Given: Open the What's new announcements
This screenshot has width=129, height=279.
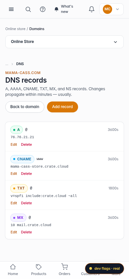Looking at the screenshot, I should point(64,9).
